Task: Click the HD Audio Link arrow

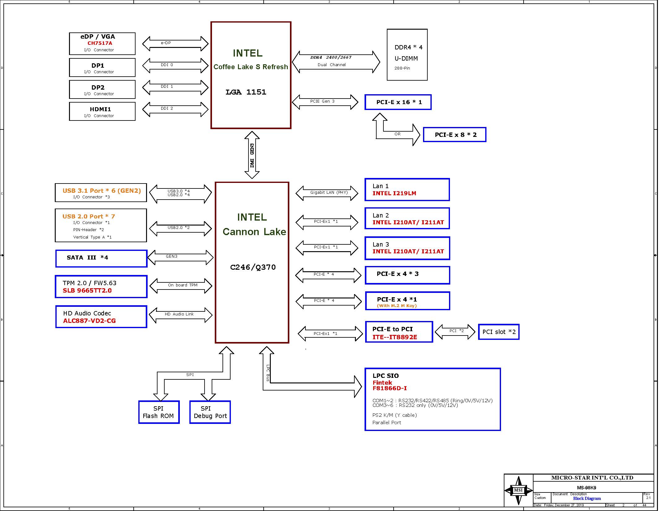Action: click(x=181, y=315)
